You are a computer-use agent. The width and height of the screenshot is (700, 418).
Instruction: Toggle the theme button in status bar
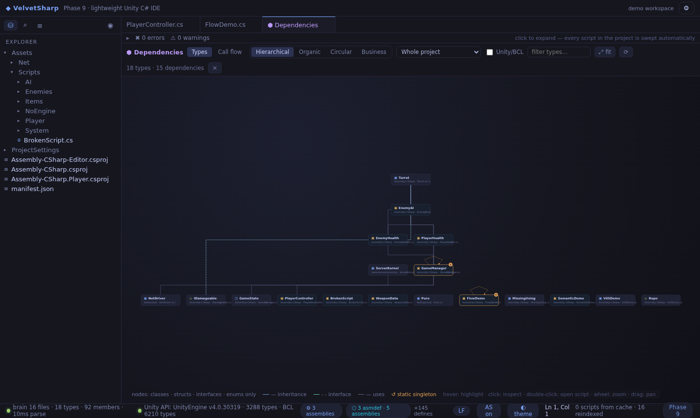[523, 411]
